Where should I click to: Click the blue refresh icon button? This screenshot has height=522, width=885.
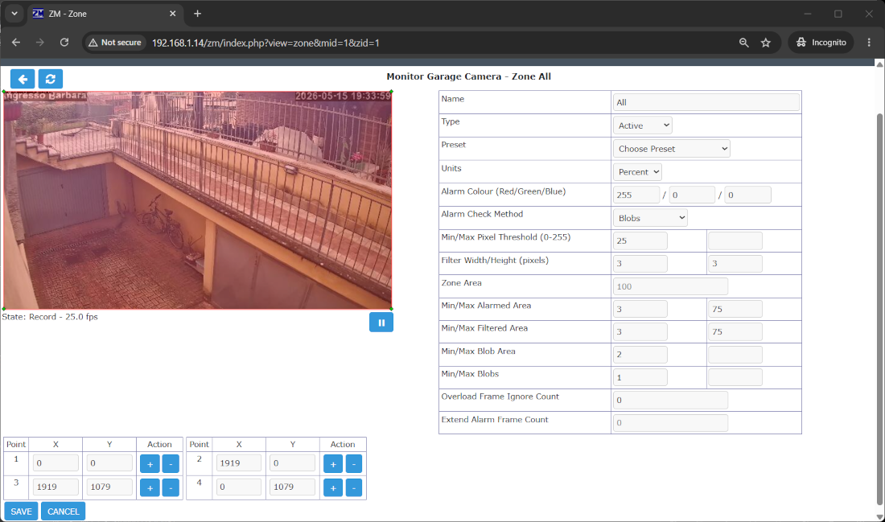tap(50, 79)
